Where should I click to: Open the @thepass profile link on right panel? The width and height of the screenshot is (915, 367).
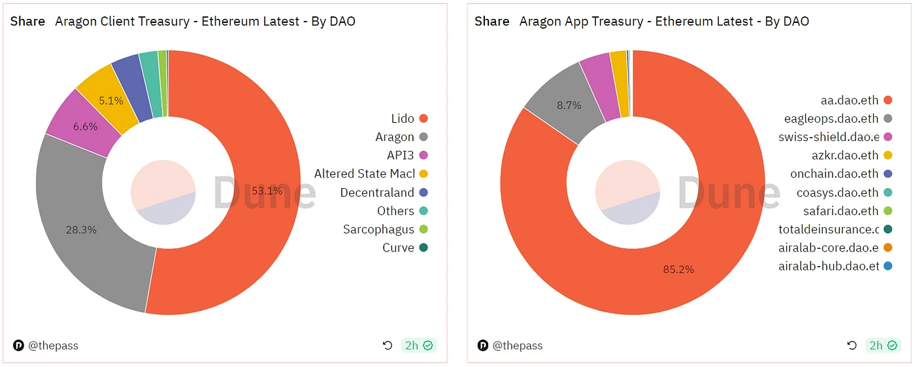517,345
